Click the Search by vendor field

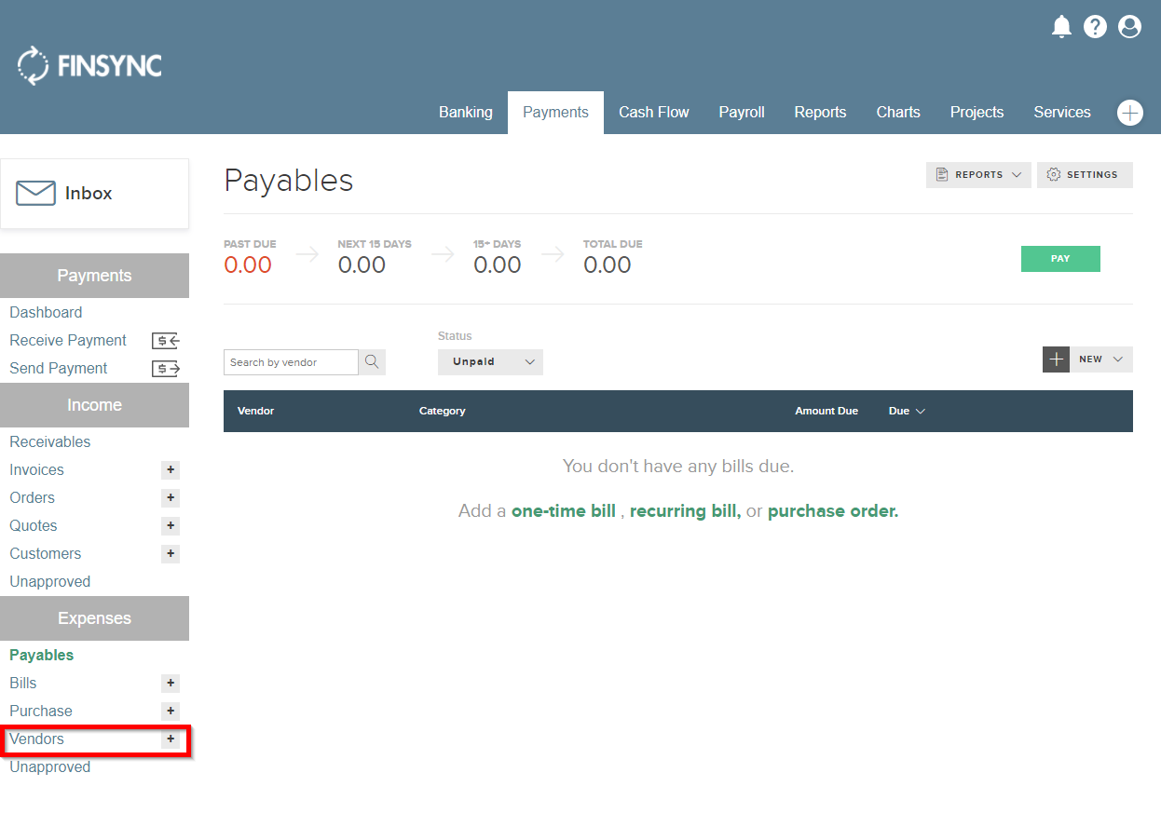tap(291, 362)
